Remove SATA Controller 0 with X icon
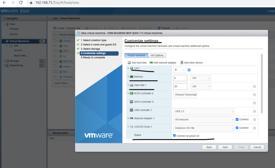The width and height of the screenshot is (275, 168). 254,103
